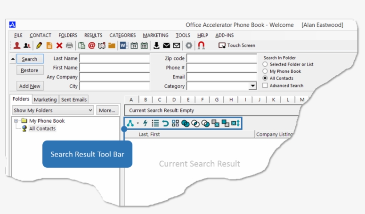Click the teal branch node icon

(x=130, y=123)
